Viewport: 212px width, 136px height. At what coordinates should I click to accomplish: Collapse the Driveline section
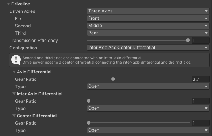tap(8, 4)
